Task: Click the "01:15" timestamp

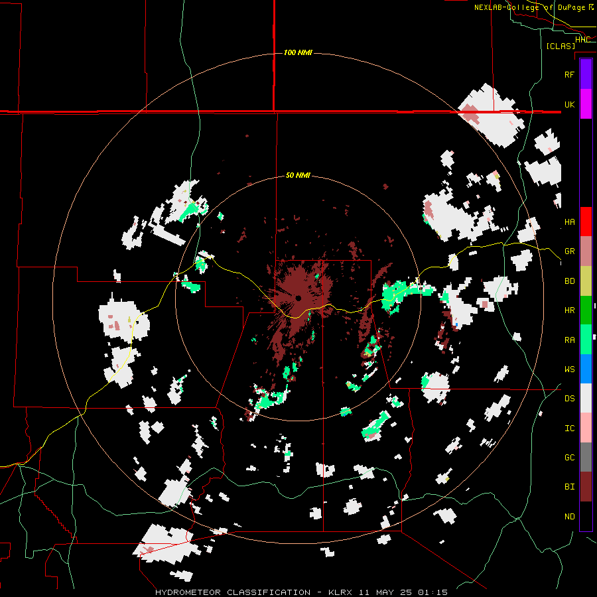Action: [x=433, y=592]
